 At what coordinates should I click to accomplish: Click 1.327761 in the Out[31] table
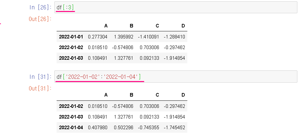[124, 117]
